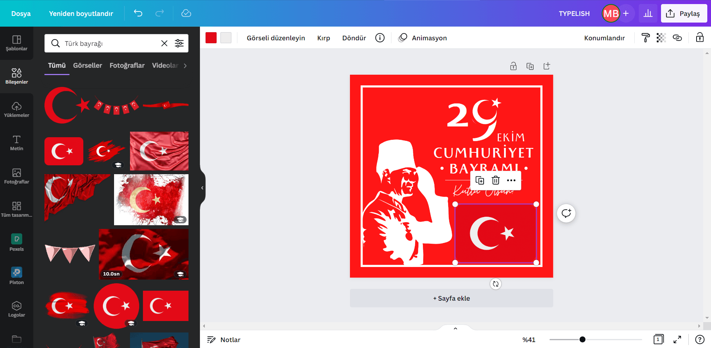Open the transparency checkerboard icon
This screenshot has height=348, width=711.
[661, 38]
